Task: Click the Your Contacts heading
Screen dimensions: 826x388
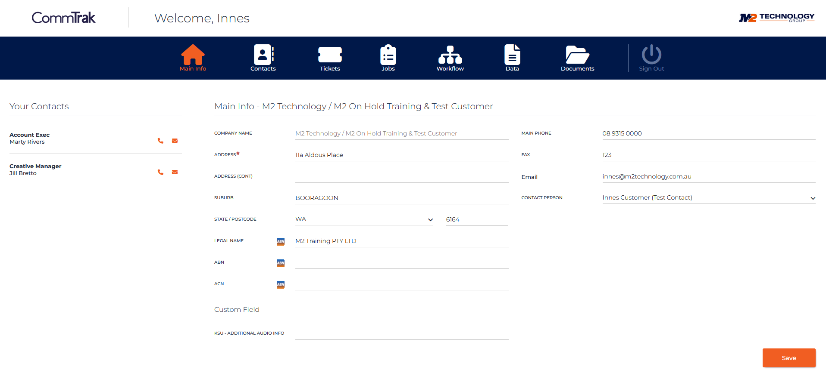Action: (x=39, y=106)
